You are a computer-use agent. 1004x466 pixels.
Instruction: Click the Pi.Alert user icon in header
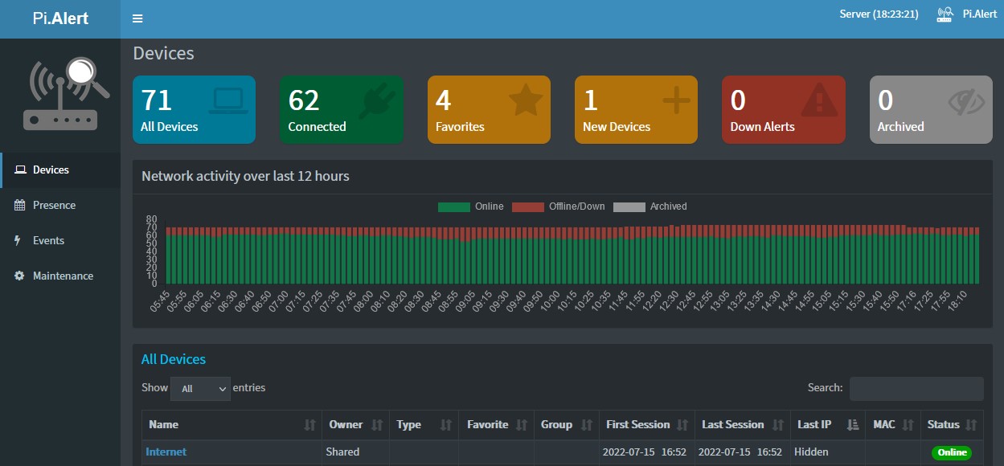coord(945,14)
